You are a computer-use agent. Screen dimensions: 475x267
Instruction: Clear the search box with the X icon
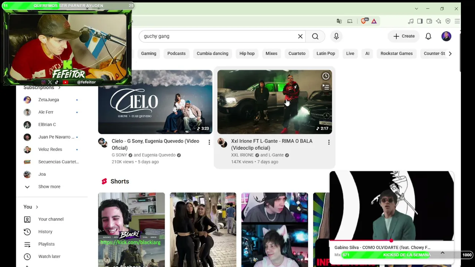[300, 36]
